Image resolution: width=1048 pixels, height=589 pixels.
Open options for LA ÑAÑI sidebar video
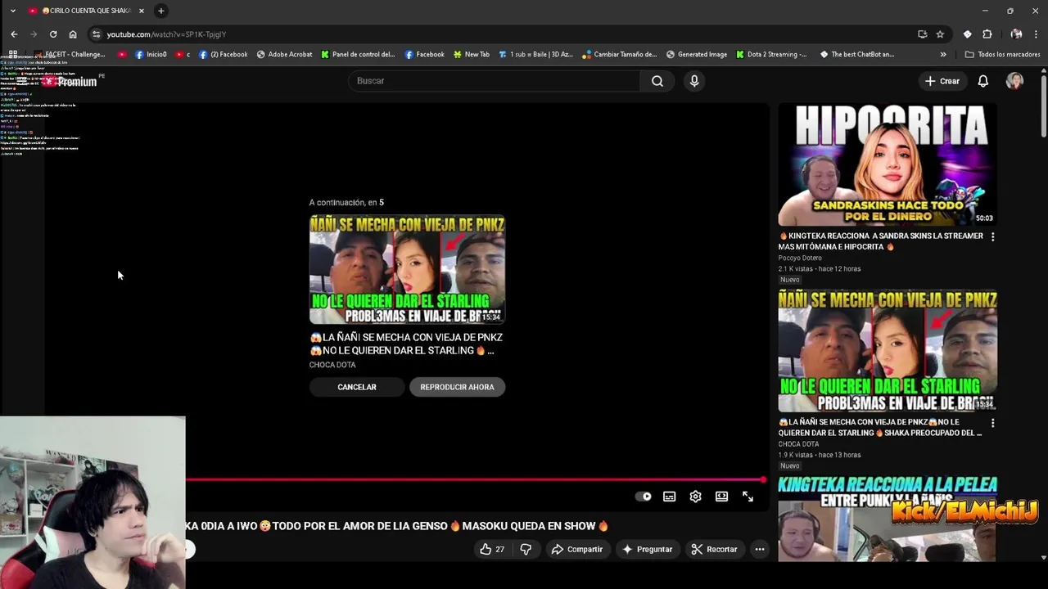[x=992, y=424]
